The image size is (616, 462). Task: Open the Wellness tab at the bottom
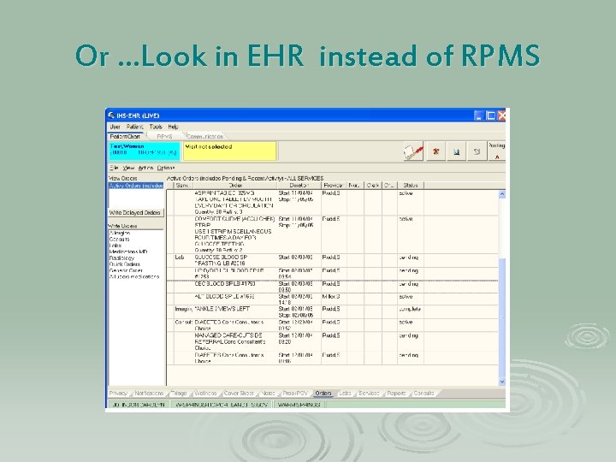coord(205,393)
